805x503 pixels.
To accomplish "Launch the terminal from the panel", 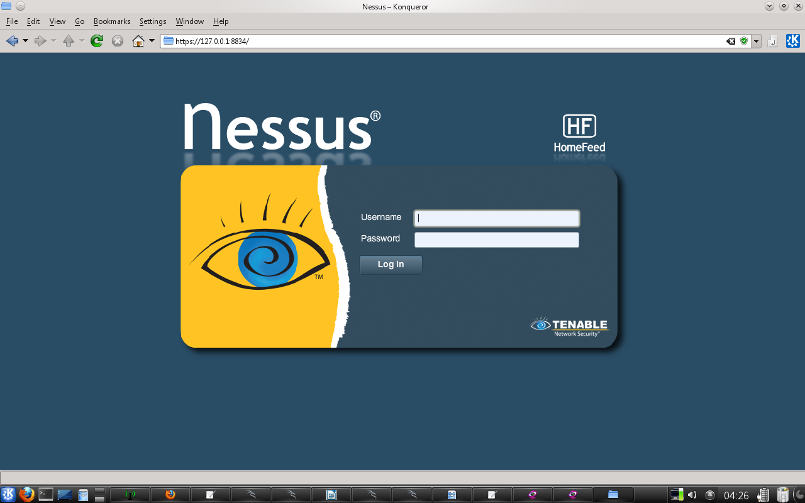I will point(46,495).
